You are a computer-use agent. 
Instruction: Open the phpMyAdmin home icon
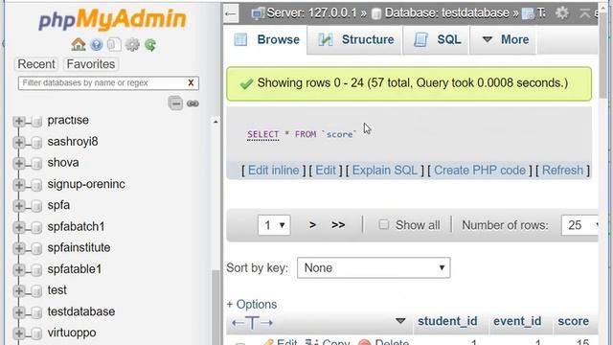(x=79, y=45)
